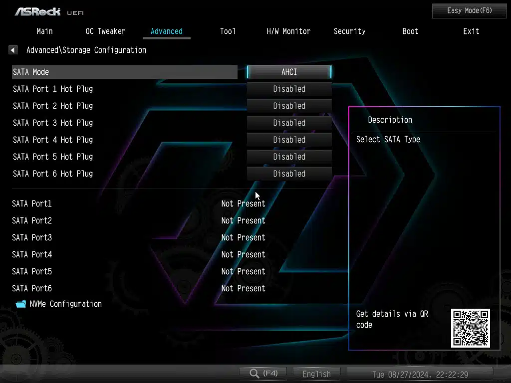
Task: Open SATA Port 2 Hot Plug options
Action: tap(289, 106)
